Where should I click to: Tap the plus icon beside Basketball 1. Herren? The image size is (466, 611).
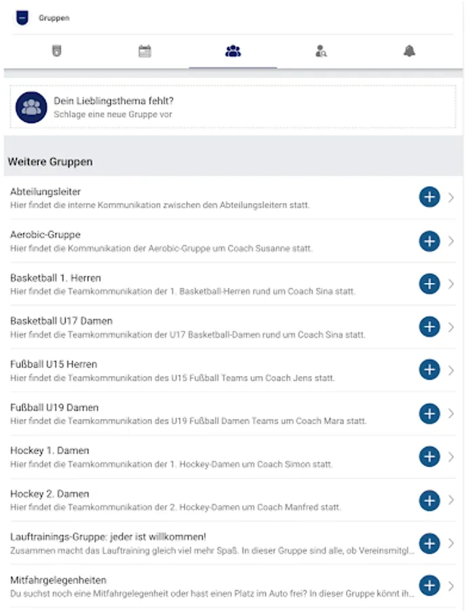click(429, 283)
